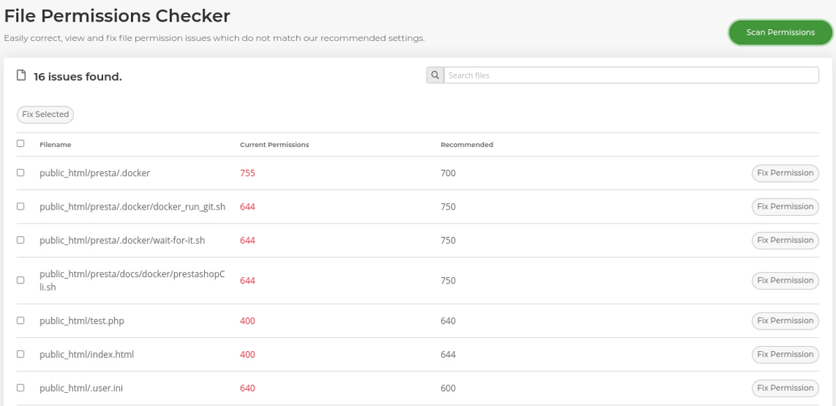
Task: Select the docker_run_git.sh row checkbox
Action: [20, 206]
